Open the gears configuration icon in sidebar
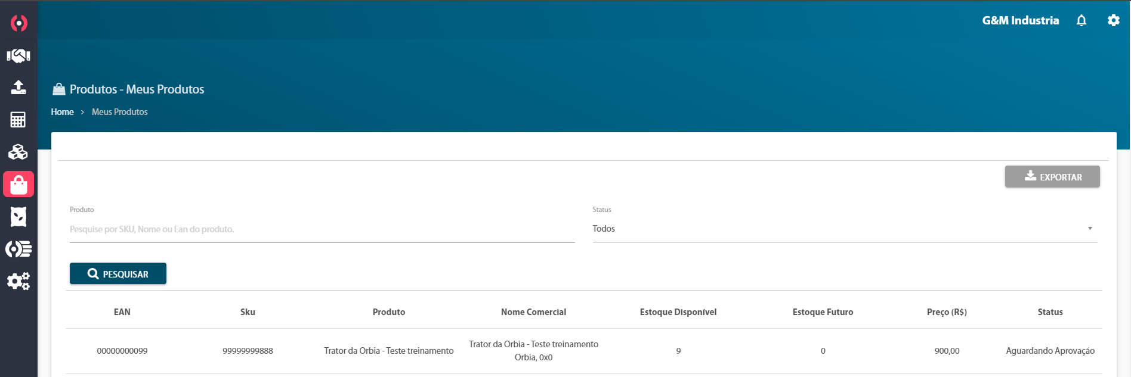The image size is (1131, 377). (x=18, y=281)
